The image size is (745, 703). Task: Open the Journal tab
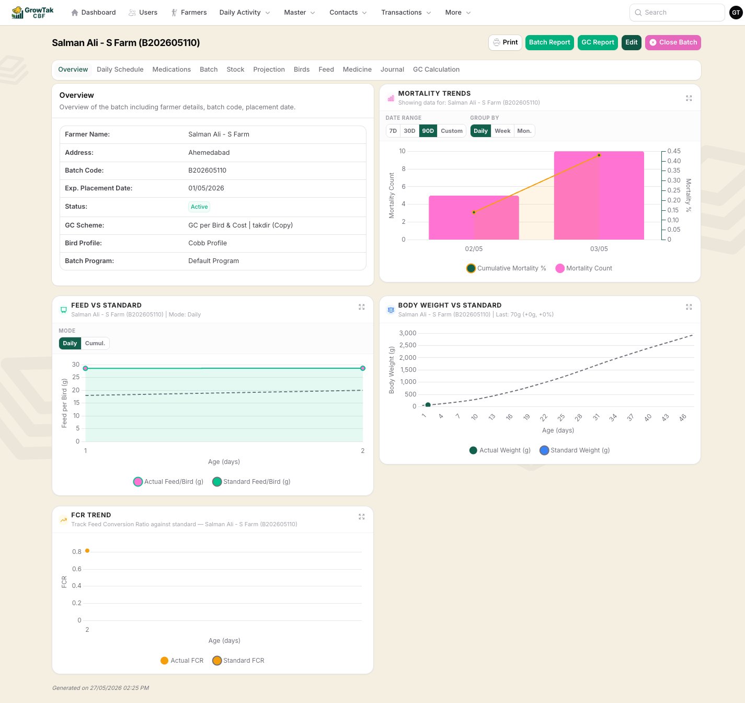click(392, 70)
